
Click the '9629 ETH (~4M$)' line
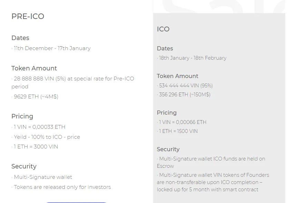click(36, 97)
